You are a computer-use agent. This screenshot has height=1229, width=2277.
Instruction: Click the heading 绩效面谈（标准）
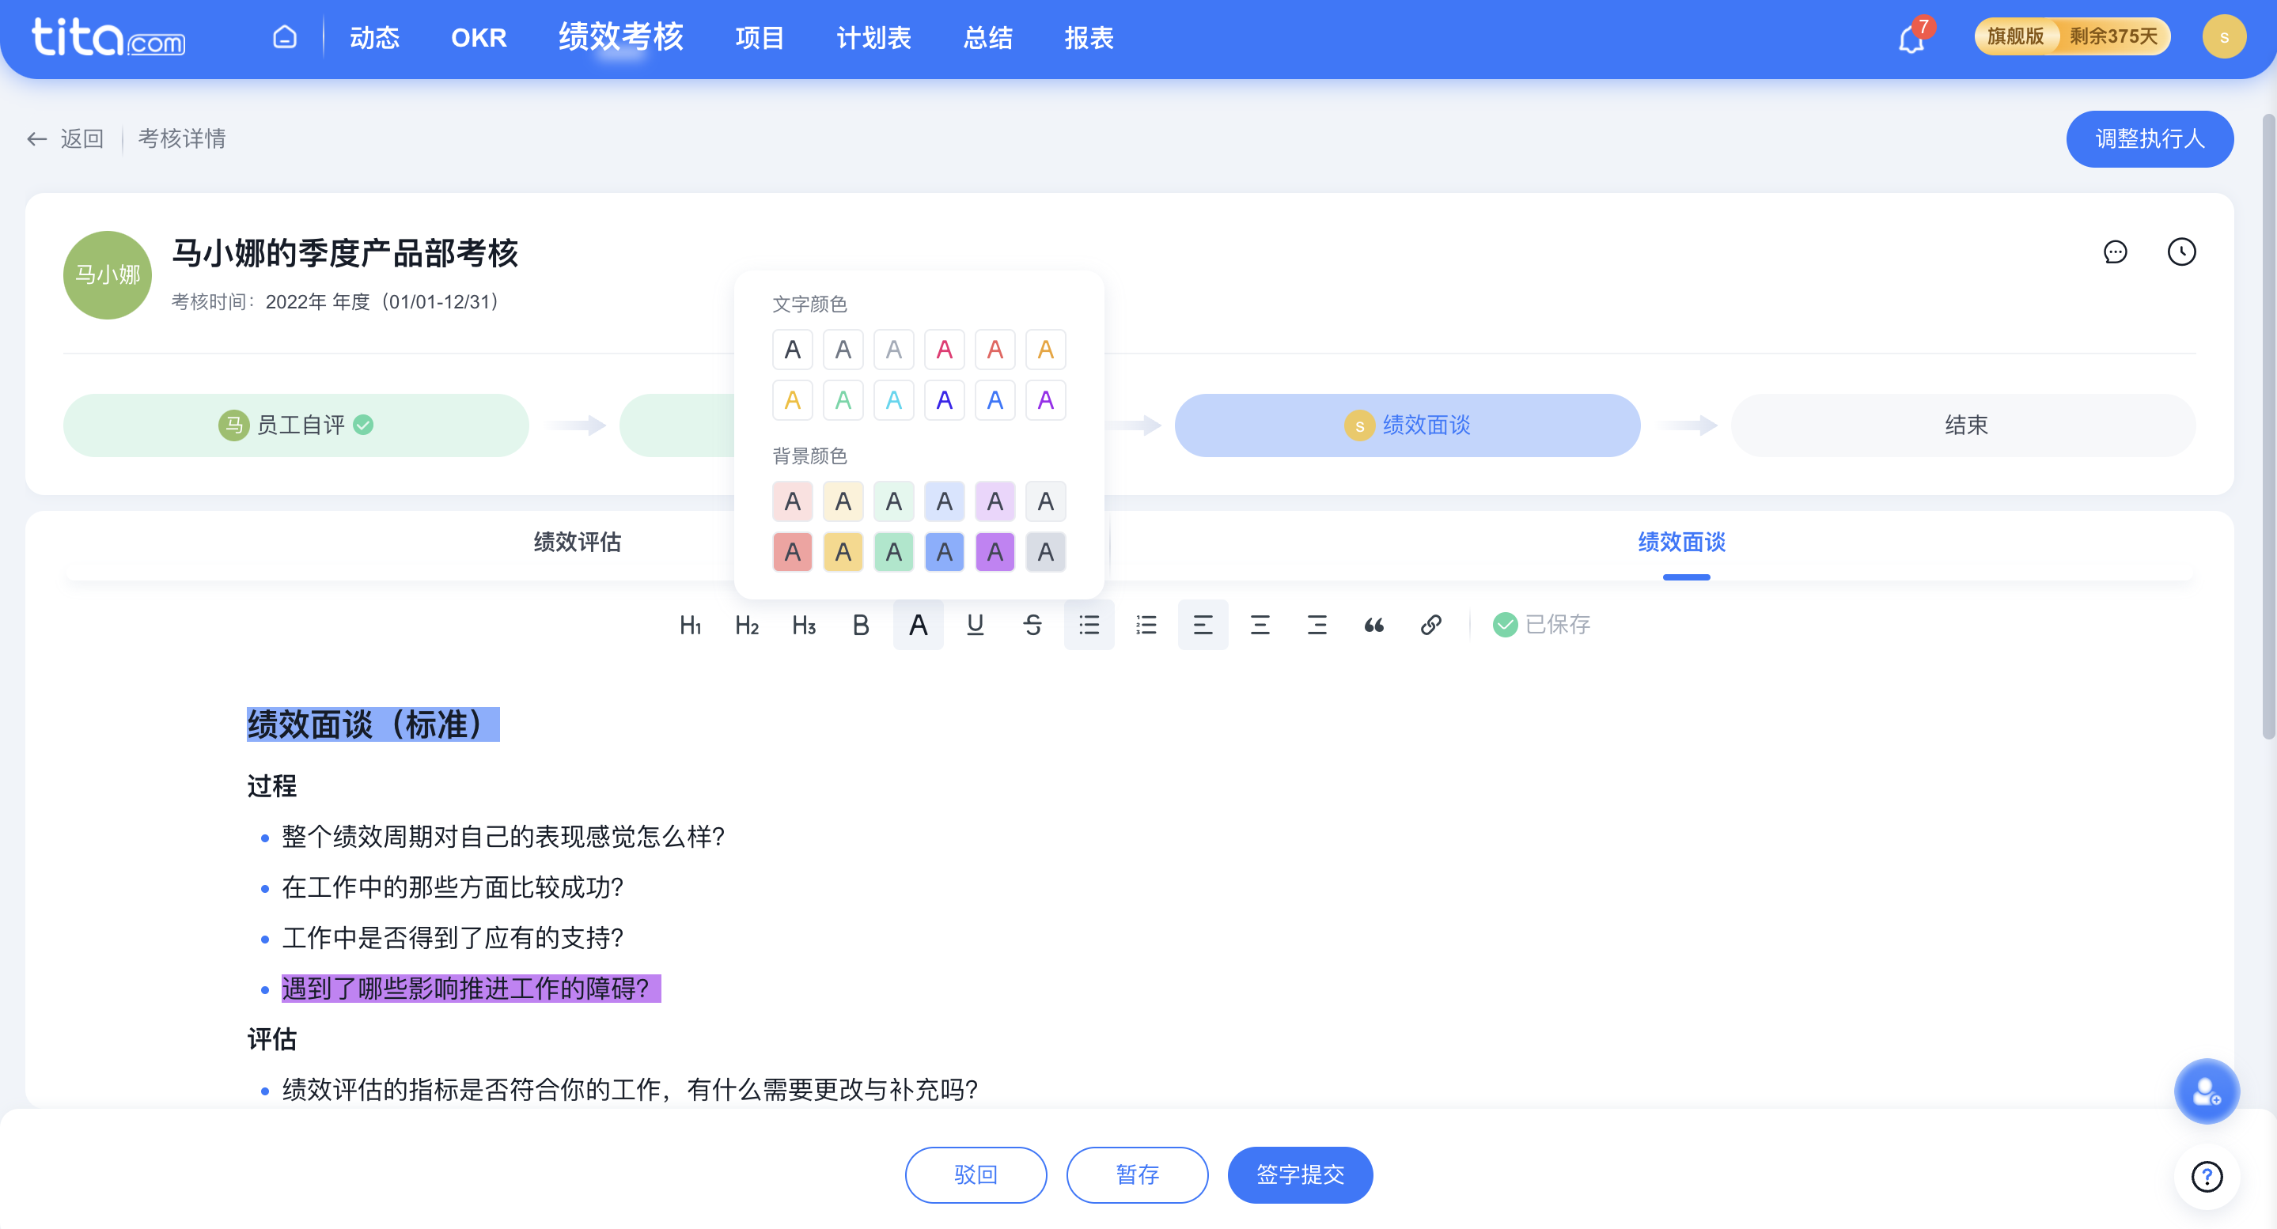[373, 724]
